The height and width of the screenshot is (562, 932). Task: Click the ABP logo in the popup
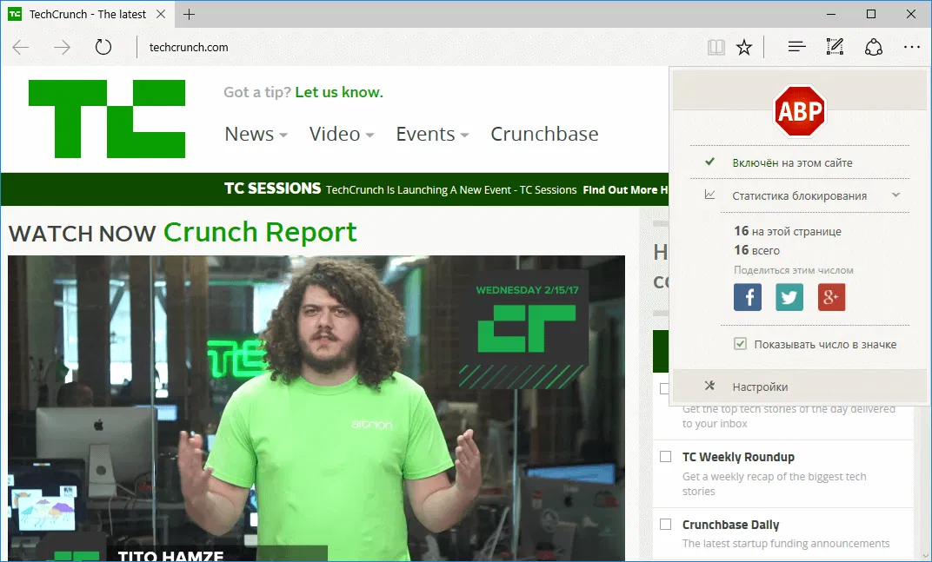click(x=800, y=110)
